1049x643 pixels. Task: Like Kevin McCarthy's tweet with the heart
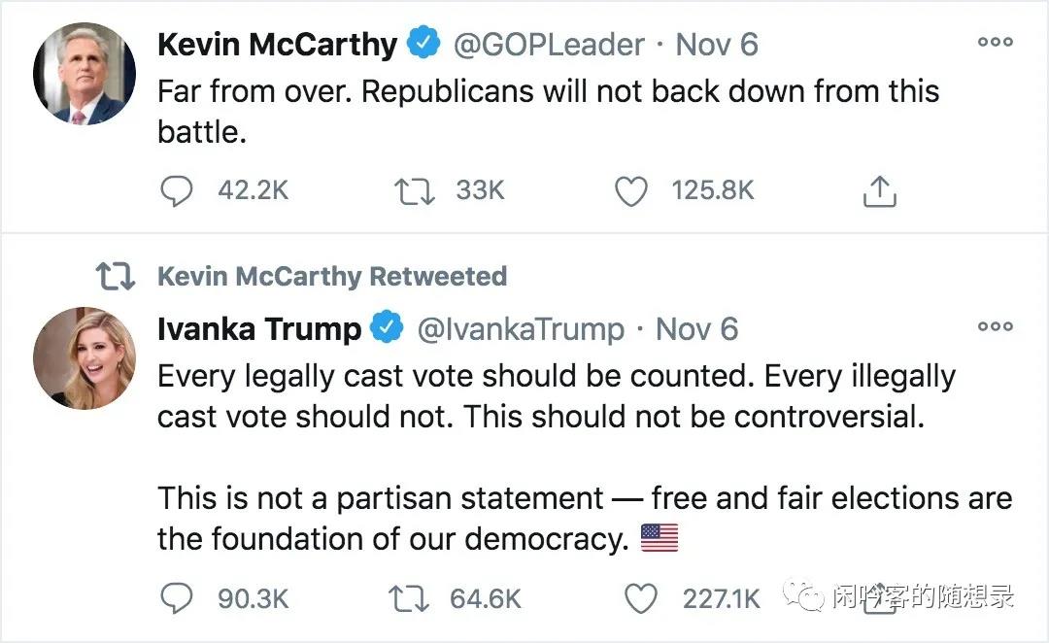[631, 191]
